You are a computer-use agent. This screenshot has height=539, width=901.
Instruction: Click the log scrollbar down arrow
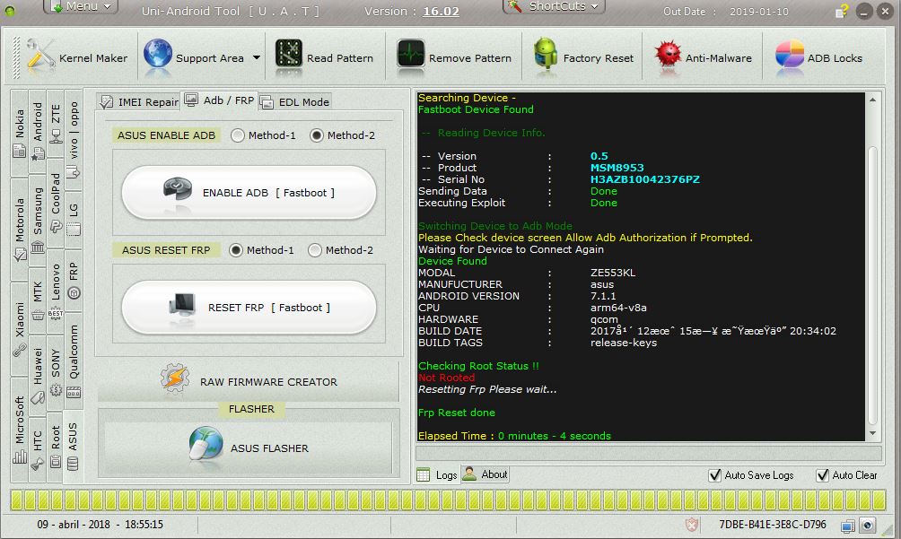click(873, 433)
